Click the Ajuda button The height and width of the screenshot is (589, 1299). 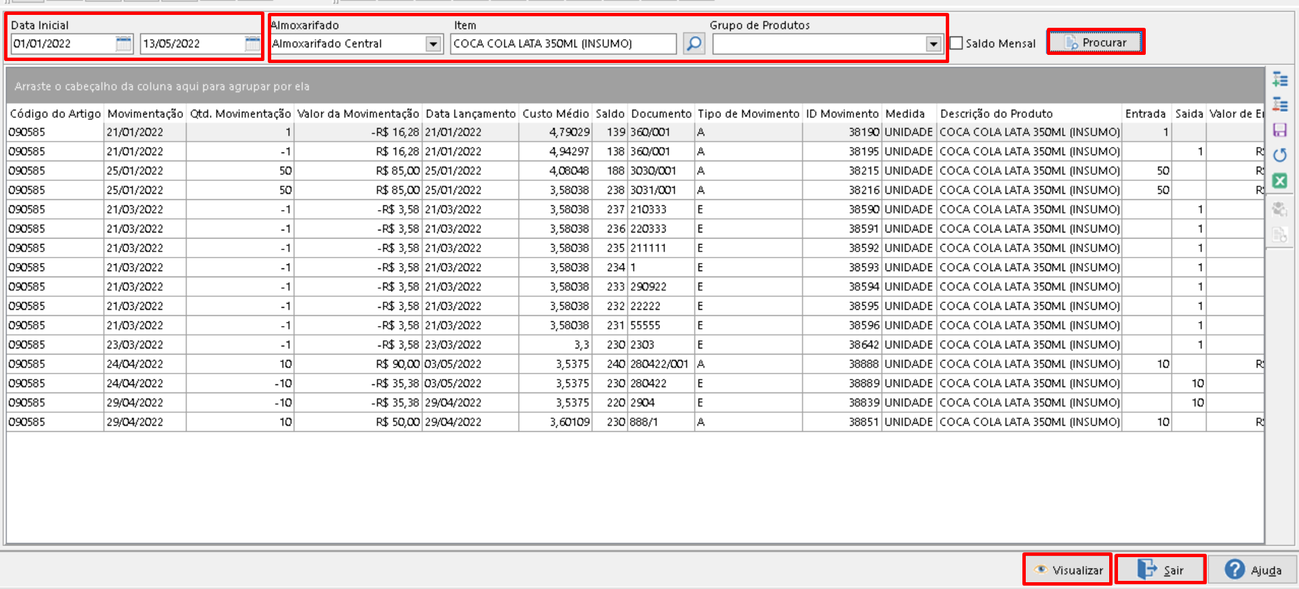tap(1253, 570)
